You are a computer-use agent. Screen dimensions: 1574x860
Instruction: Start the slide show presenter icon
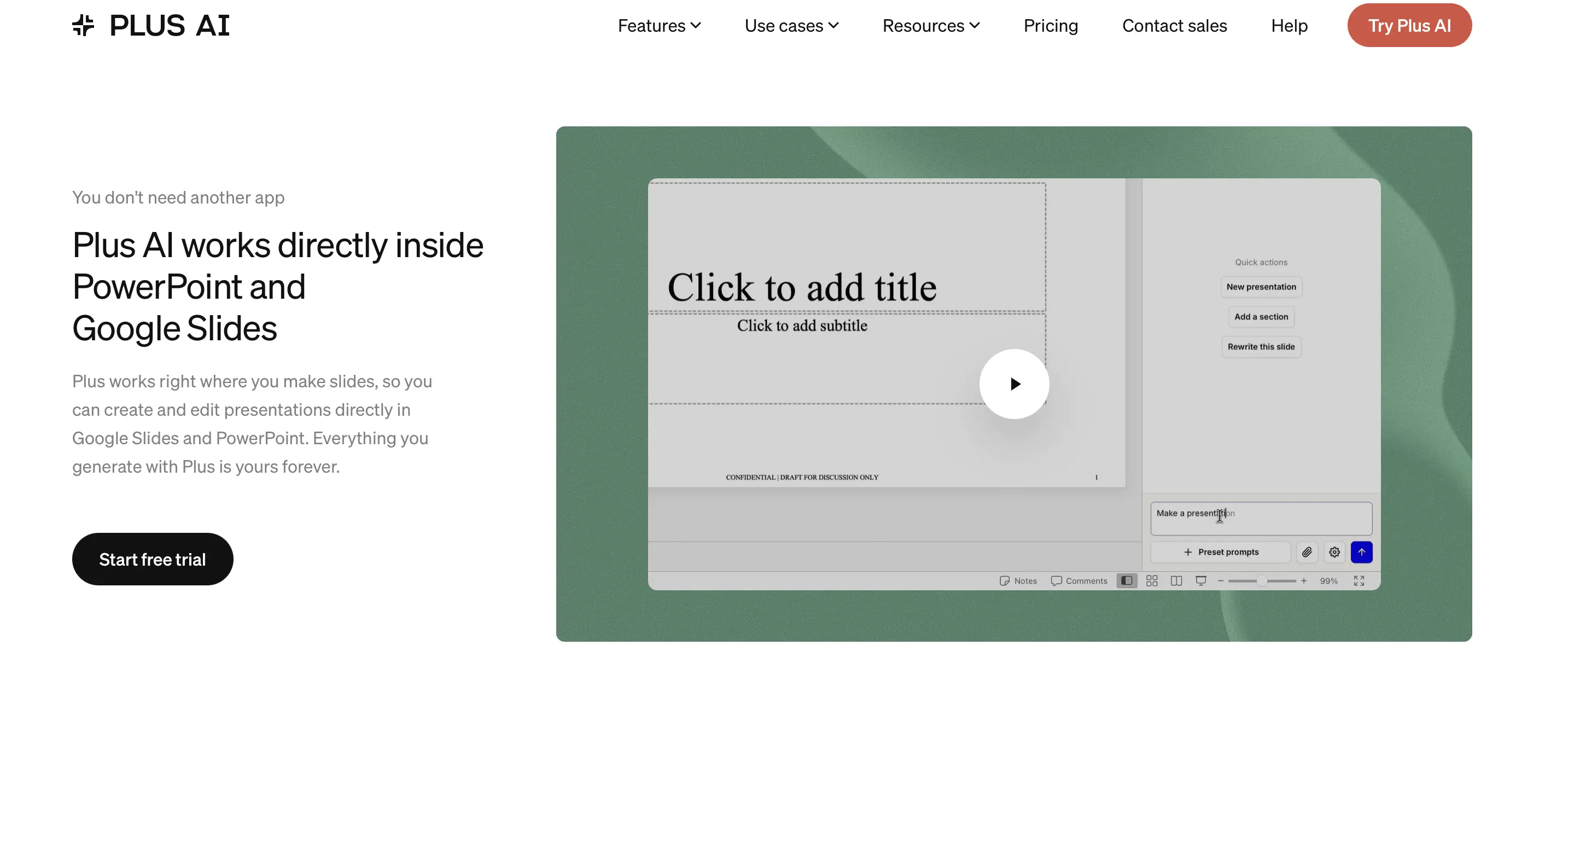[1200, 580]
